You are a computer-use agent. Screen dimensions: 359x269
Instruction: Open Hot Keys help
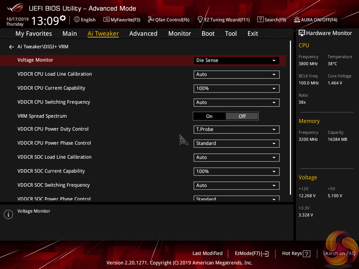tap(296, 254)
